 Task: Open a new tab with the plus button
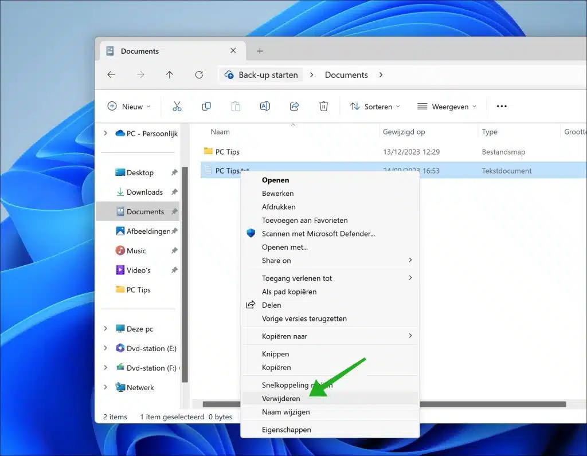260,50
